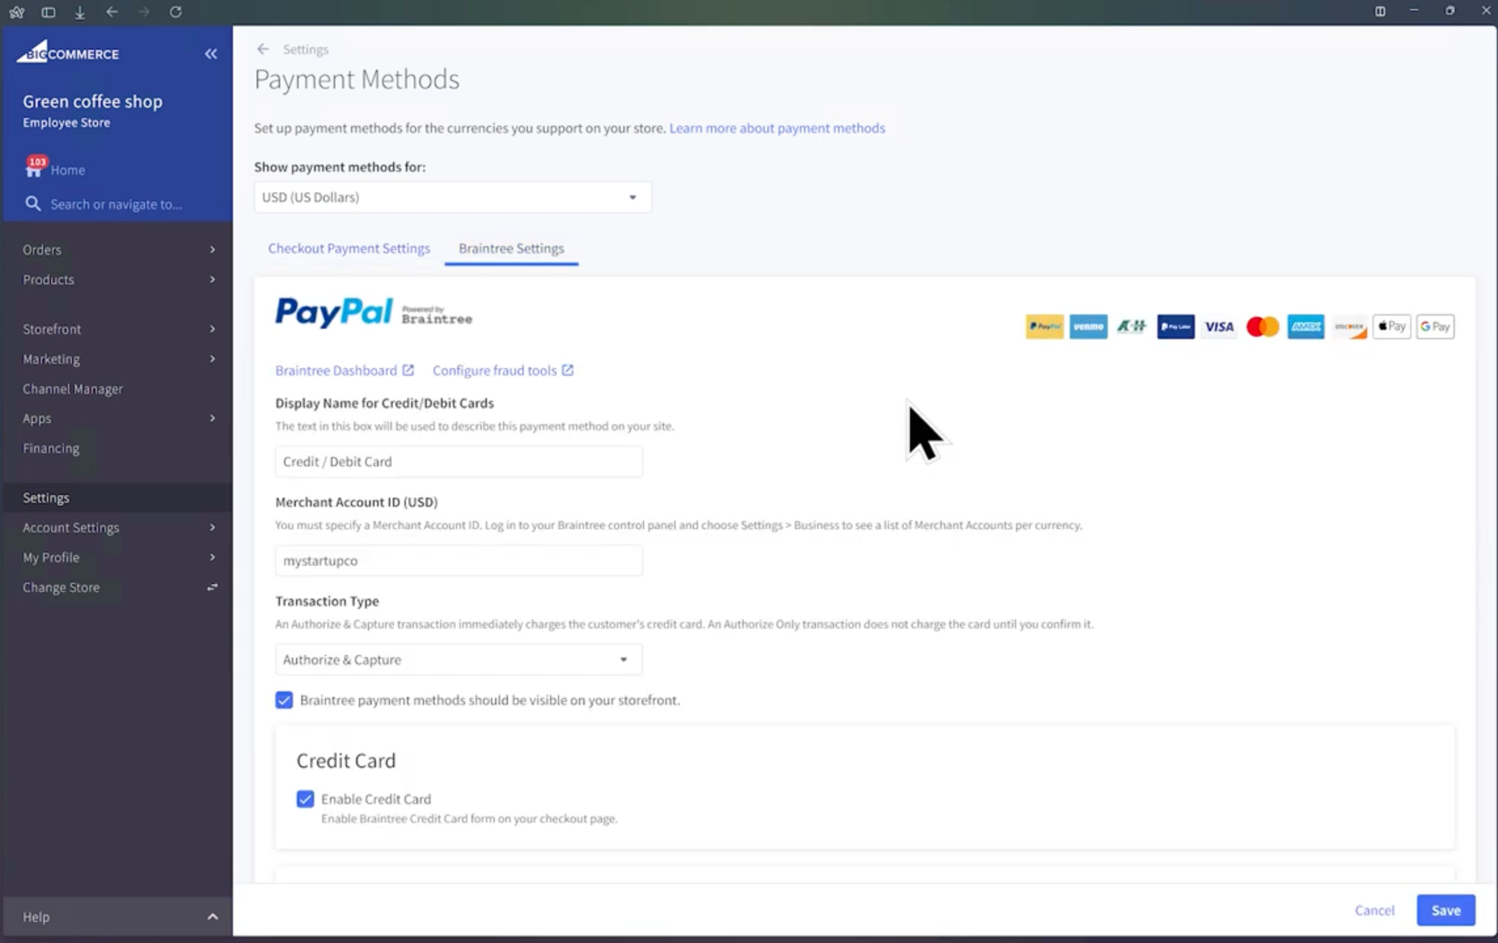Click the Save button
This screenshot has width=1498, height=943.
point(1445,910)
